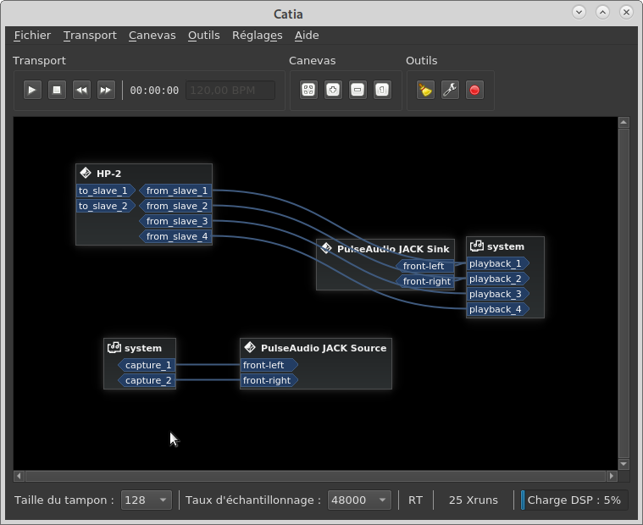Viewport: 643px width, 525px height.
Task: Click the transport fast-forward button
Action: tap(106, 90)
